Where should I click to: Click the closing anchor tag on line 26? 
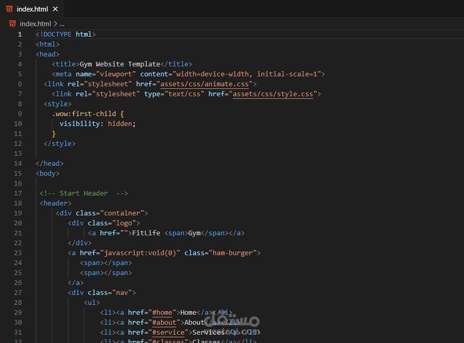coord(76,283)
